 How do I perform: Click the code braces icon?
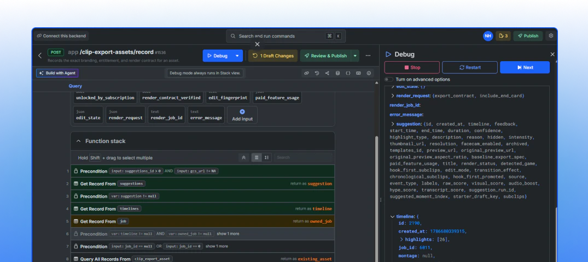[x=348, y=73]
